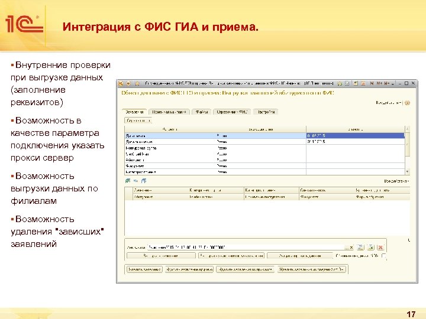426x319 pixels.
Task: Click the Специальность column header in lower table
Action: (x=327, y=190)
